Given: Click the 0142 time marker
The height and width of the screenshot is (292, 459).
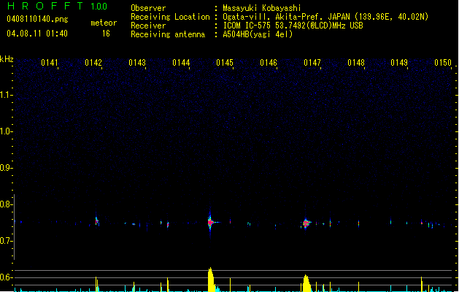Looking at the screenshot, I should pos(93,63).
